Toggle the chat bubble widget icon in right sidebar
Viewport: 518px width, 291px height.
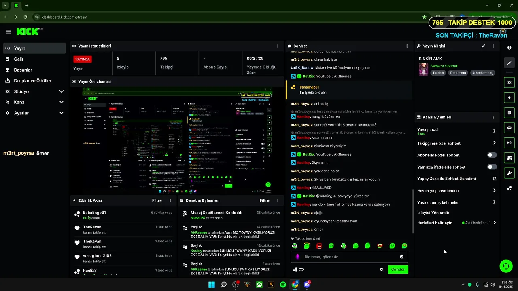click(509, 128)
